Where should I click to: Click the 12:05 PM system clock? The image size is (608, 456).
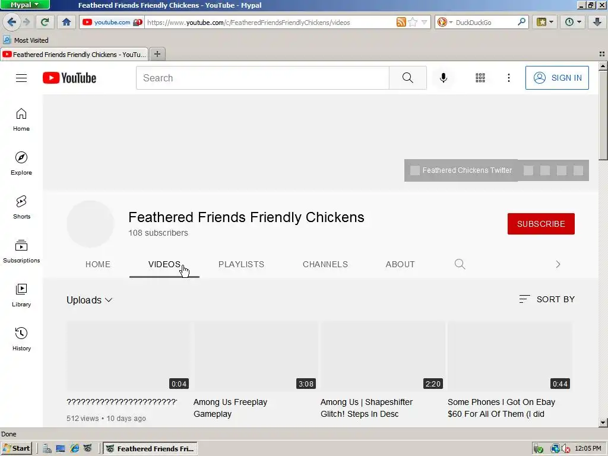click(x=588, y=449)
